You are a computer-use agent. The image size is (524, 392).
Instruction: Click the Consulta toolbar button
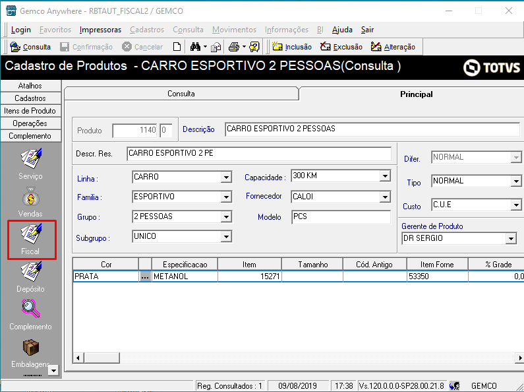click(30, 47)
